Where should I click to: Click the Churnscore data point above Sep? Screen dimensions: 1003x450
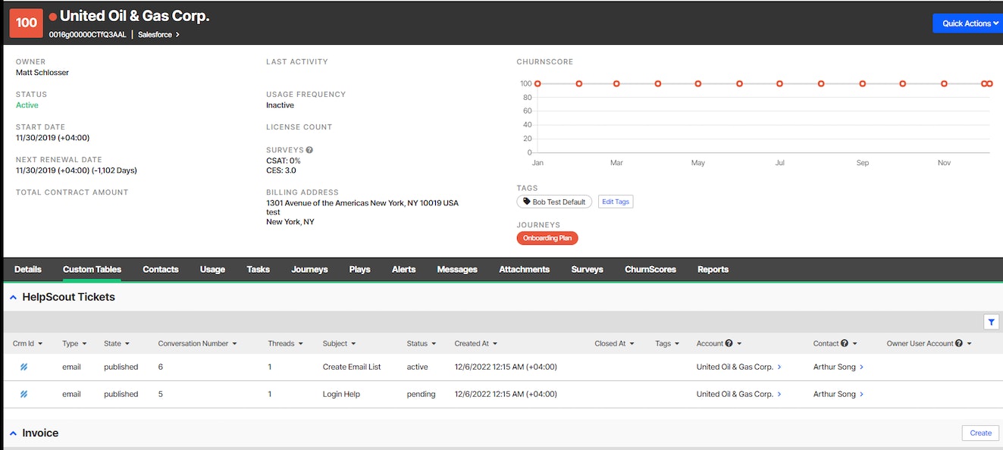tap(862, 83)
